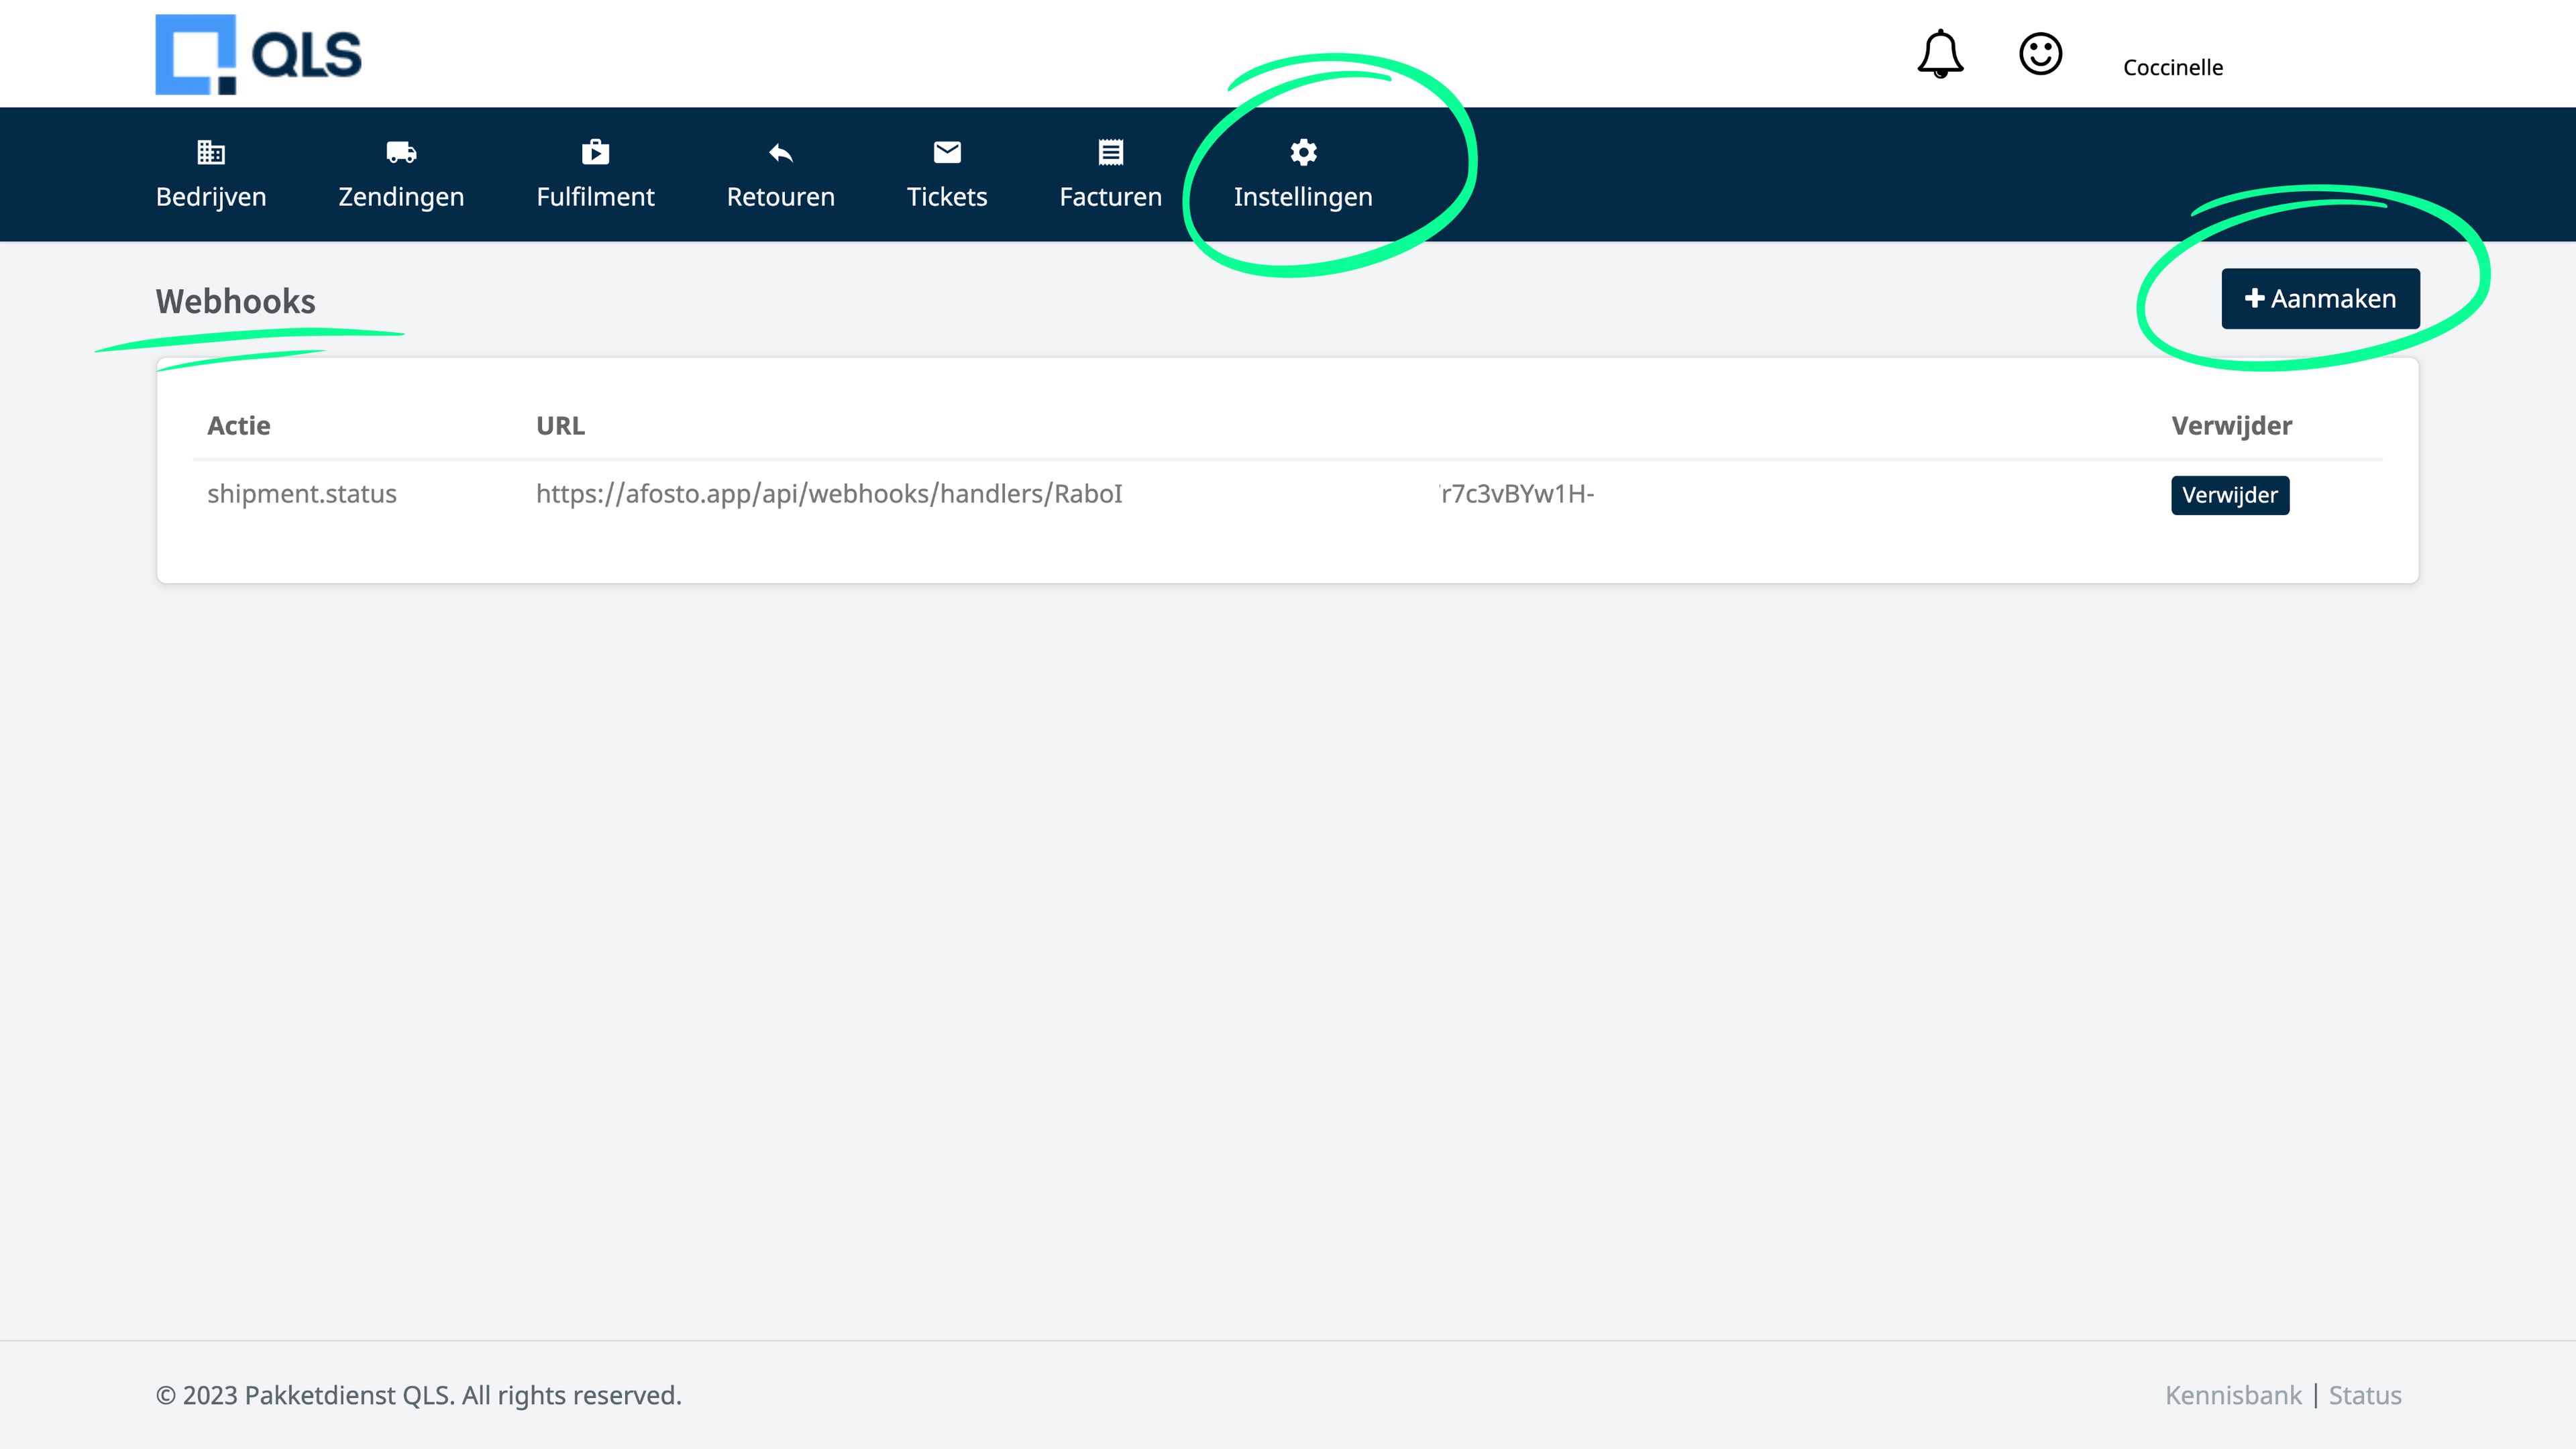Click the Instellingen gear icon
Screen dimensions: 2576x1449
[1303, 152]
